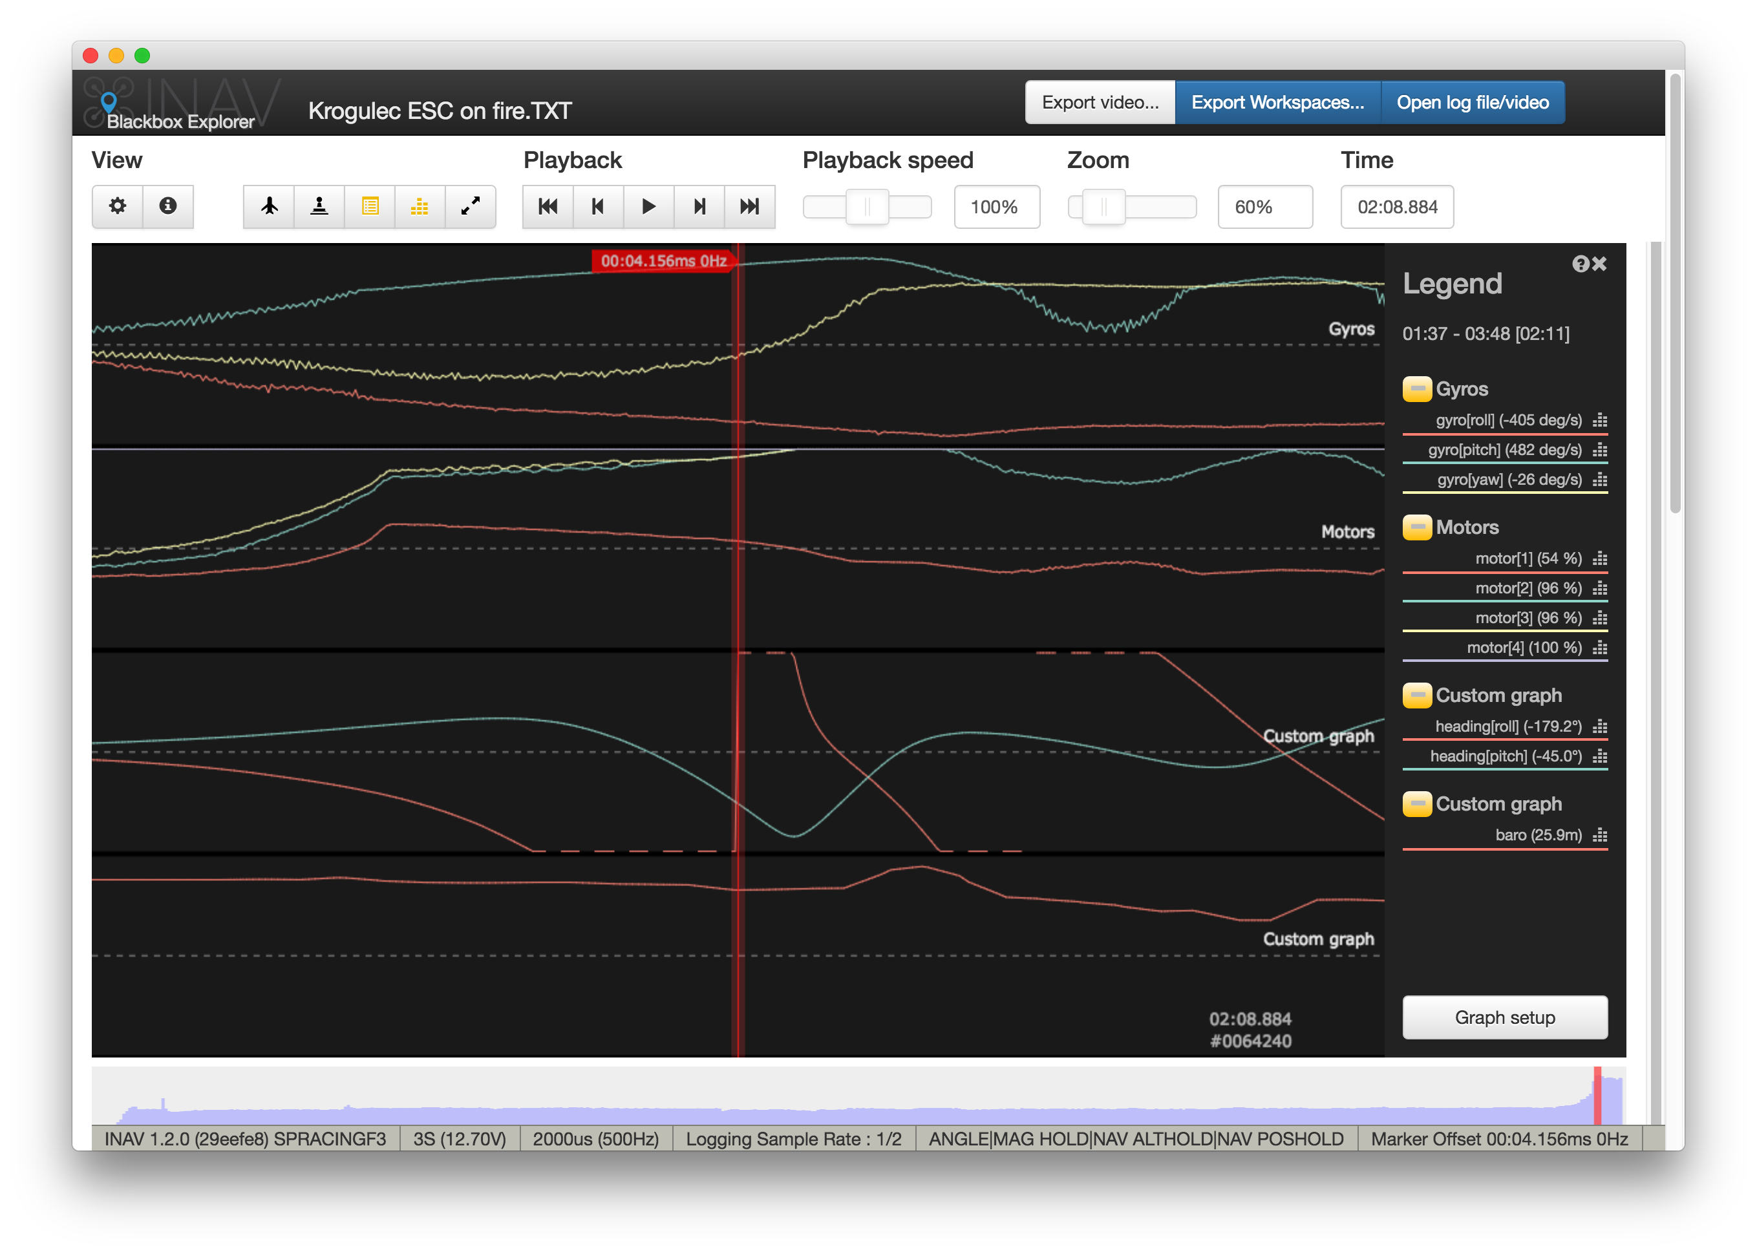
Task: Click the fullscreen expand arrows icon
Action: point(471,206)
